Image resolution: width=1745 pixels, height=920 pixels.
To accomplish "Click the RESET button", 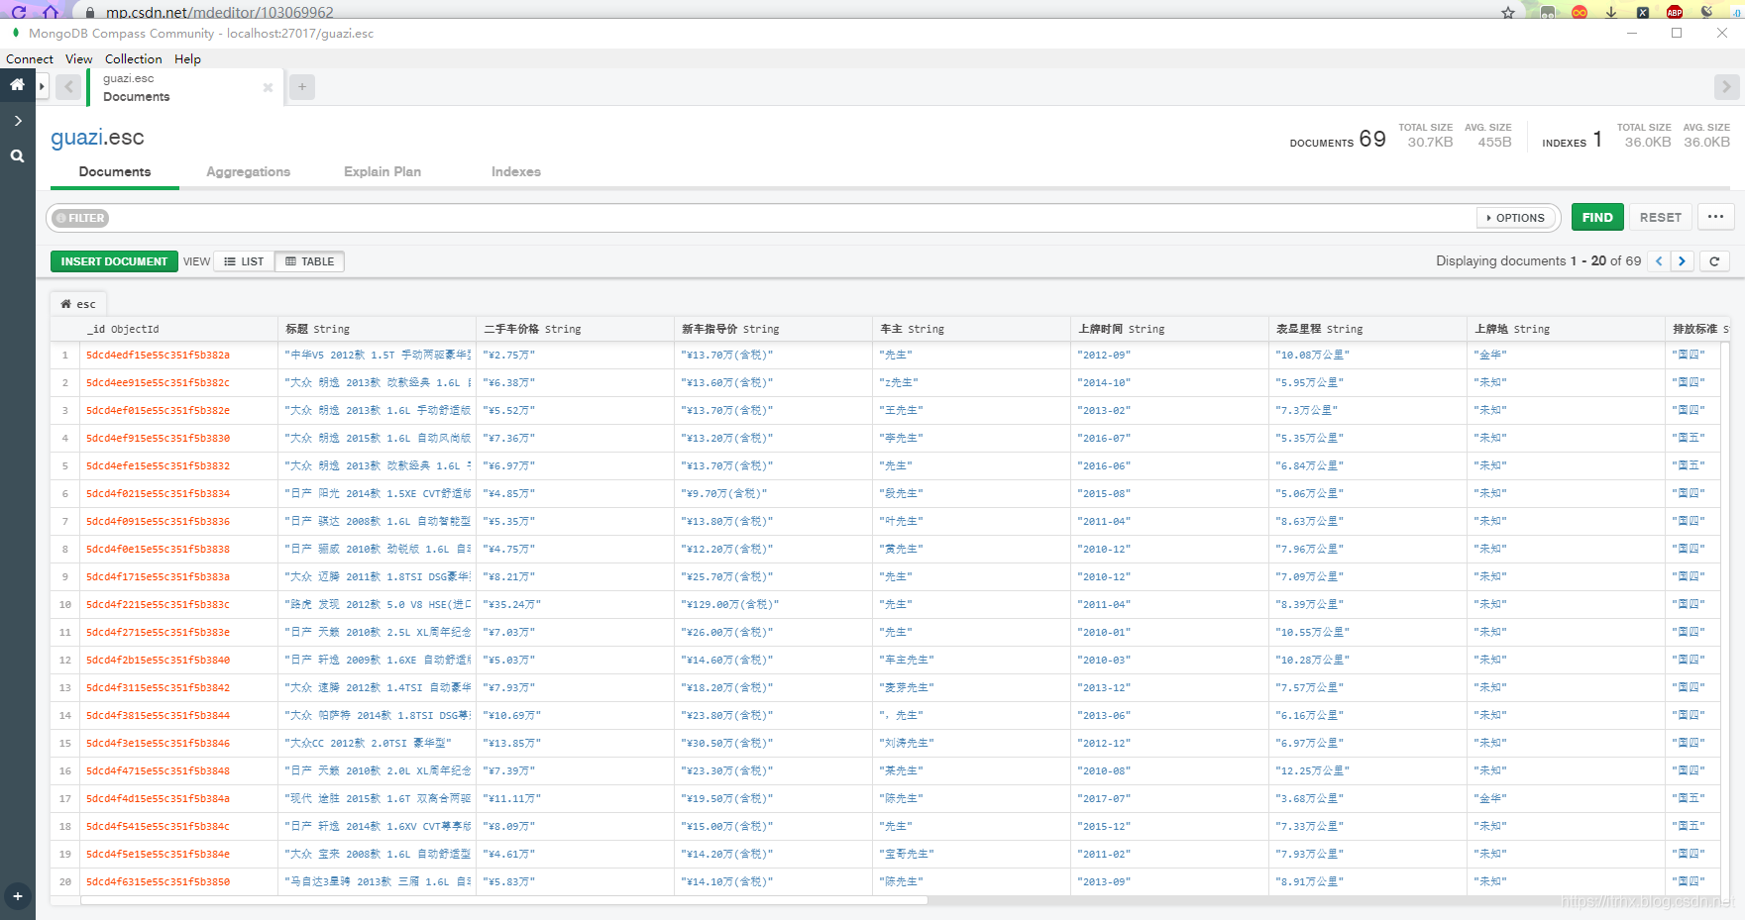I will [1661, 218].
